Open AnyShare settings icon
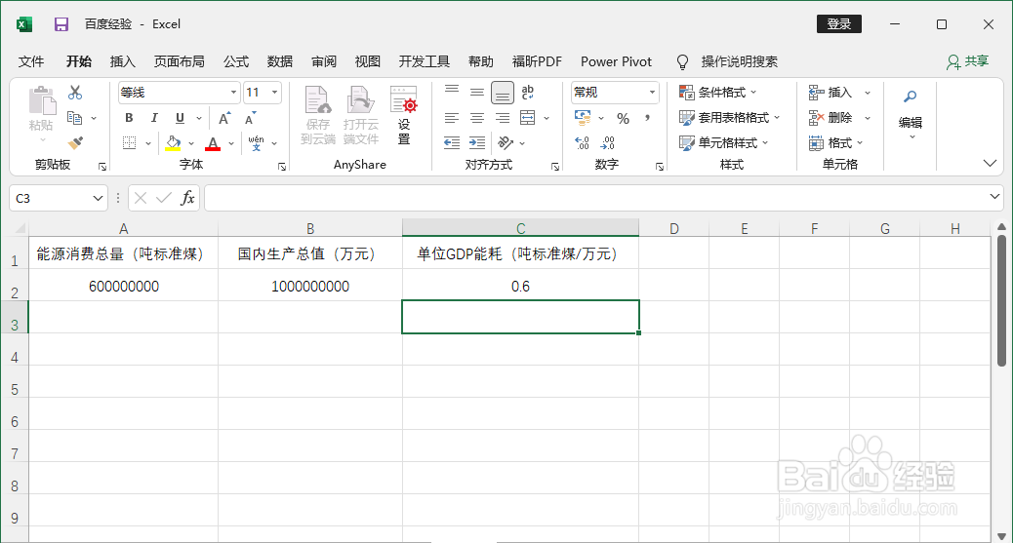 click(404, 115)
